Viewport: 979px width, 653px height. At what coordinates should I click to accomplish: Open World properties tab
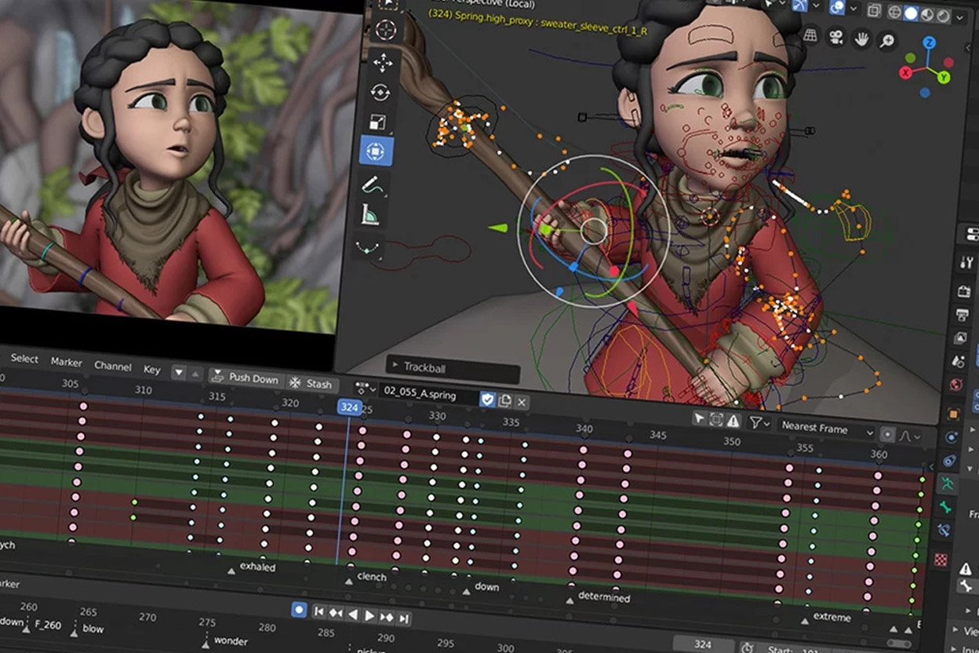[955, 385]
